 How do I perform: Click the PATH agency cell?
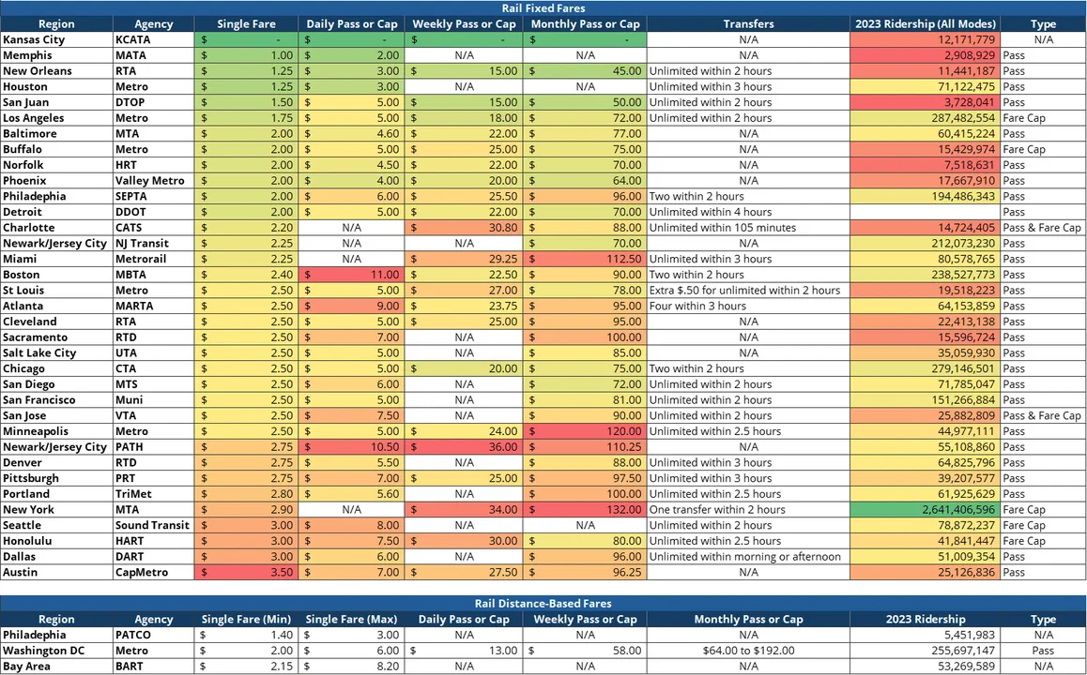(x=153, y=447)
